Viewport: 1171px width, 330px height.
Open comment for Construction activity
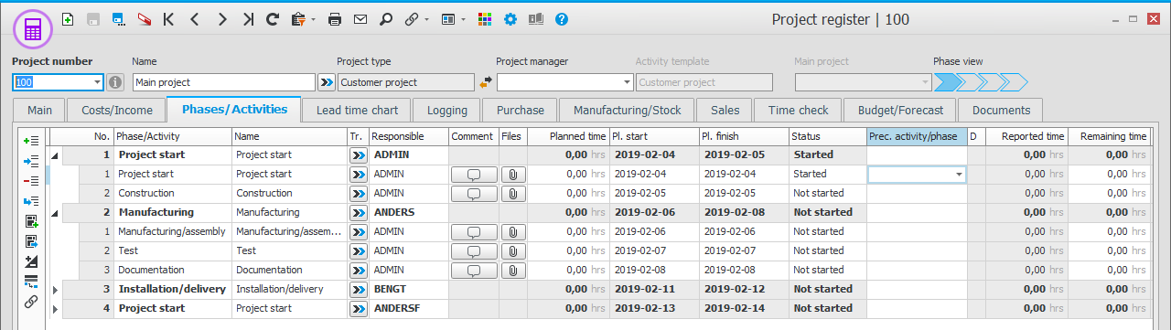click(474, 194)
